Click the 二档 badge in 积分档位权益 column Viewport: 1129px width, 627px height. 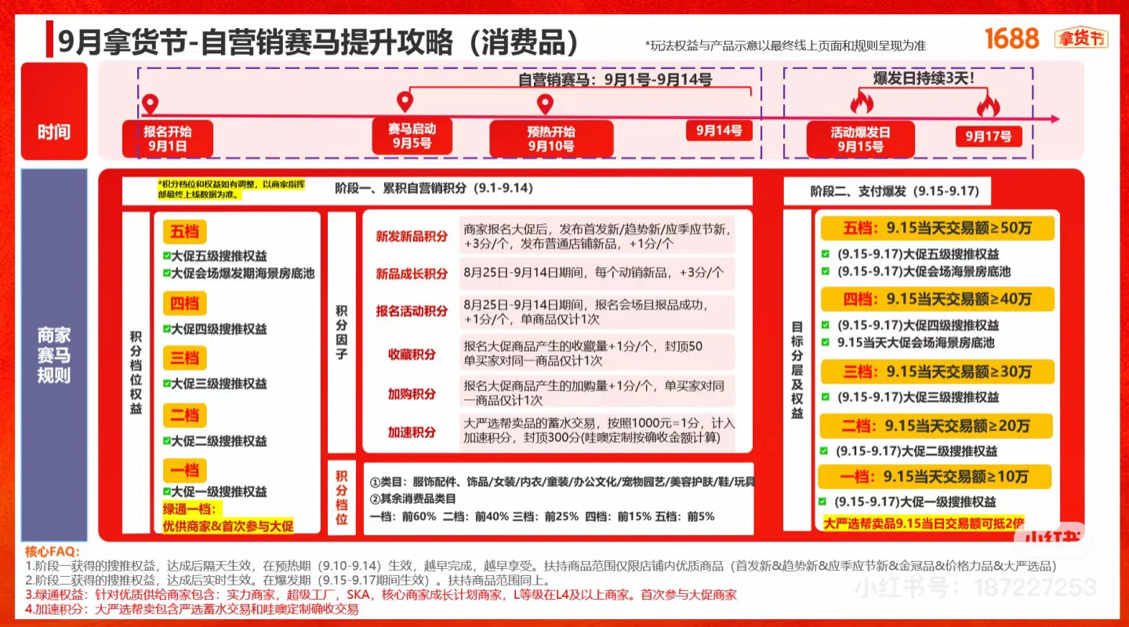point(185,415)
